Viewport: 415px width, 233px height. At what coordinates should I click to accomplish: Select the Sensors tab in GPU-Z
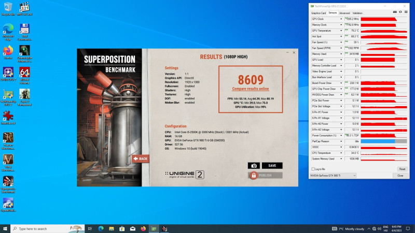[333, 12]
